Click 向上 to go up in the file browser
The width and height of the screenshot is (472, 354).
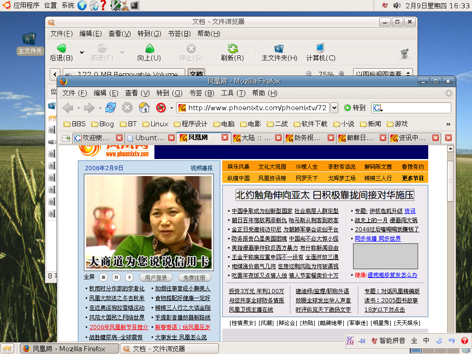[x=149, y=52]
